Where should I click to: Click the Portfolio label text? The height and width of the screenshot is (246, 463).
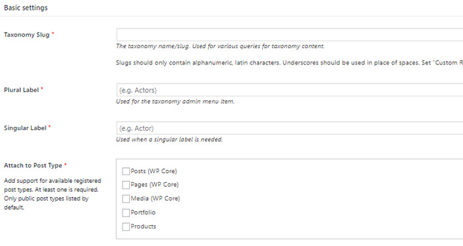[143, 212]
